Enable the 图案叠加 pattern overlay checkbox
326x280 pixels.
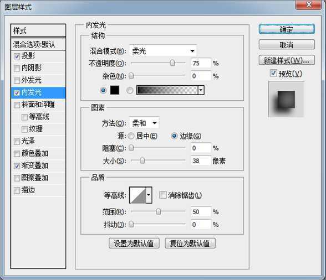click(17, 178)
